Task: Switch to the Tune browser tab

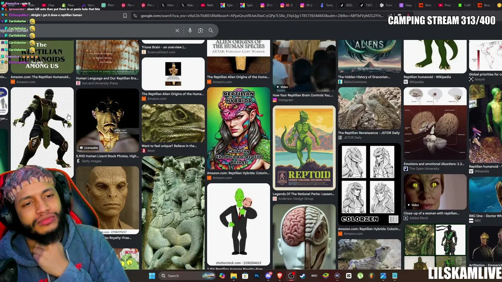Action: coord(386,5)
